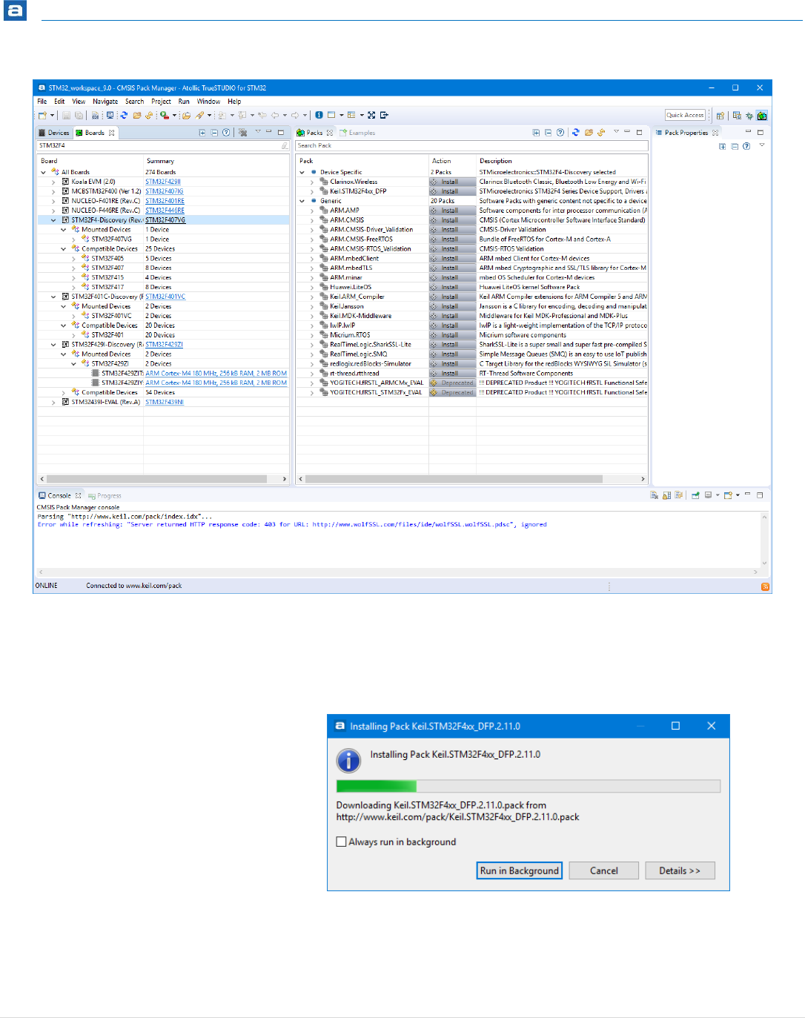Click the installation progress bar
The image size is (805, 1018).
(x=528, y=786)
